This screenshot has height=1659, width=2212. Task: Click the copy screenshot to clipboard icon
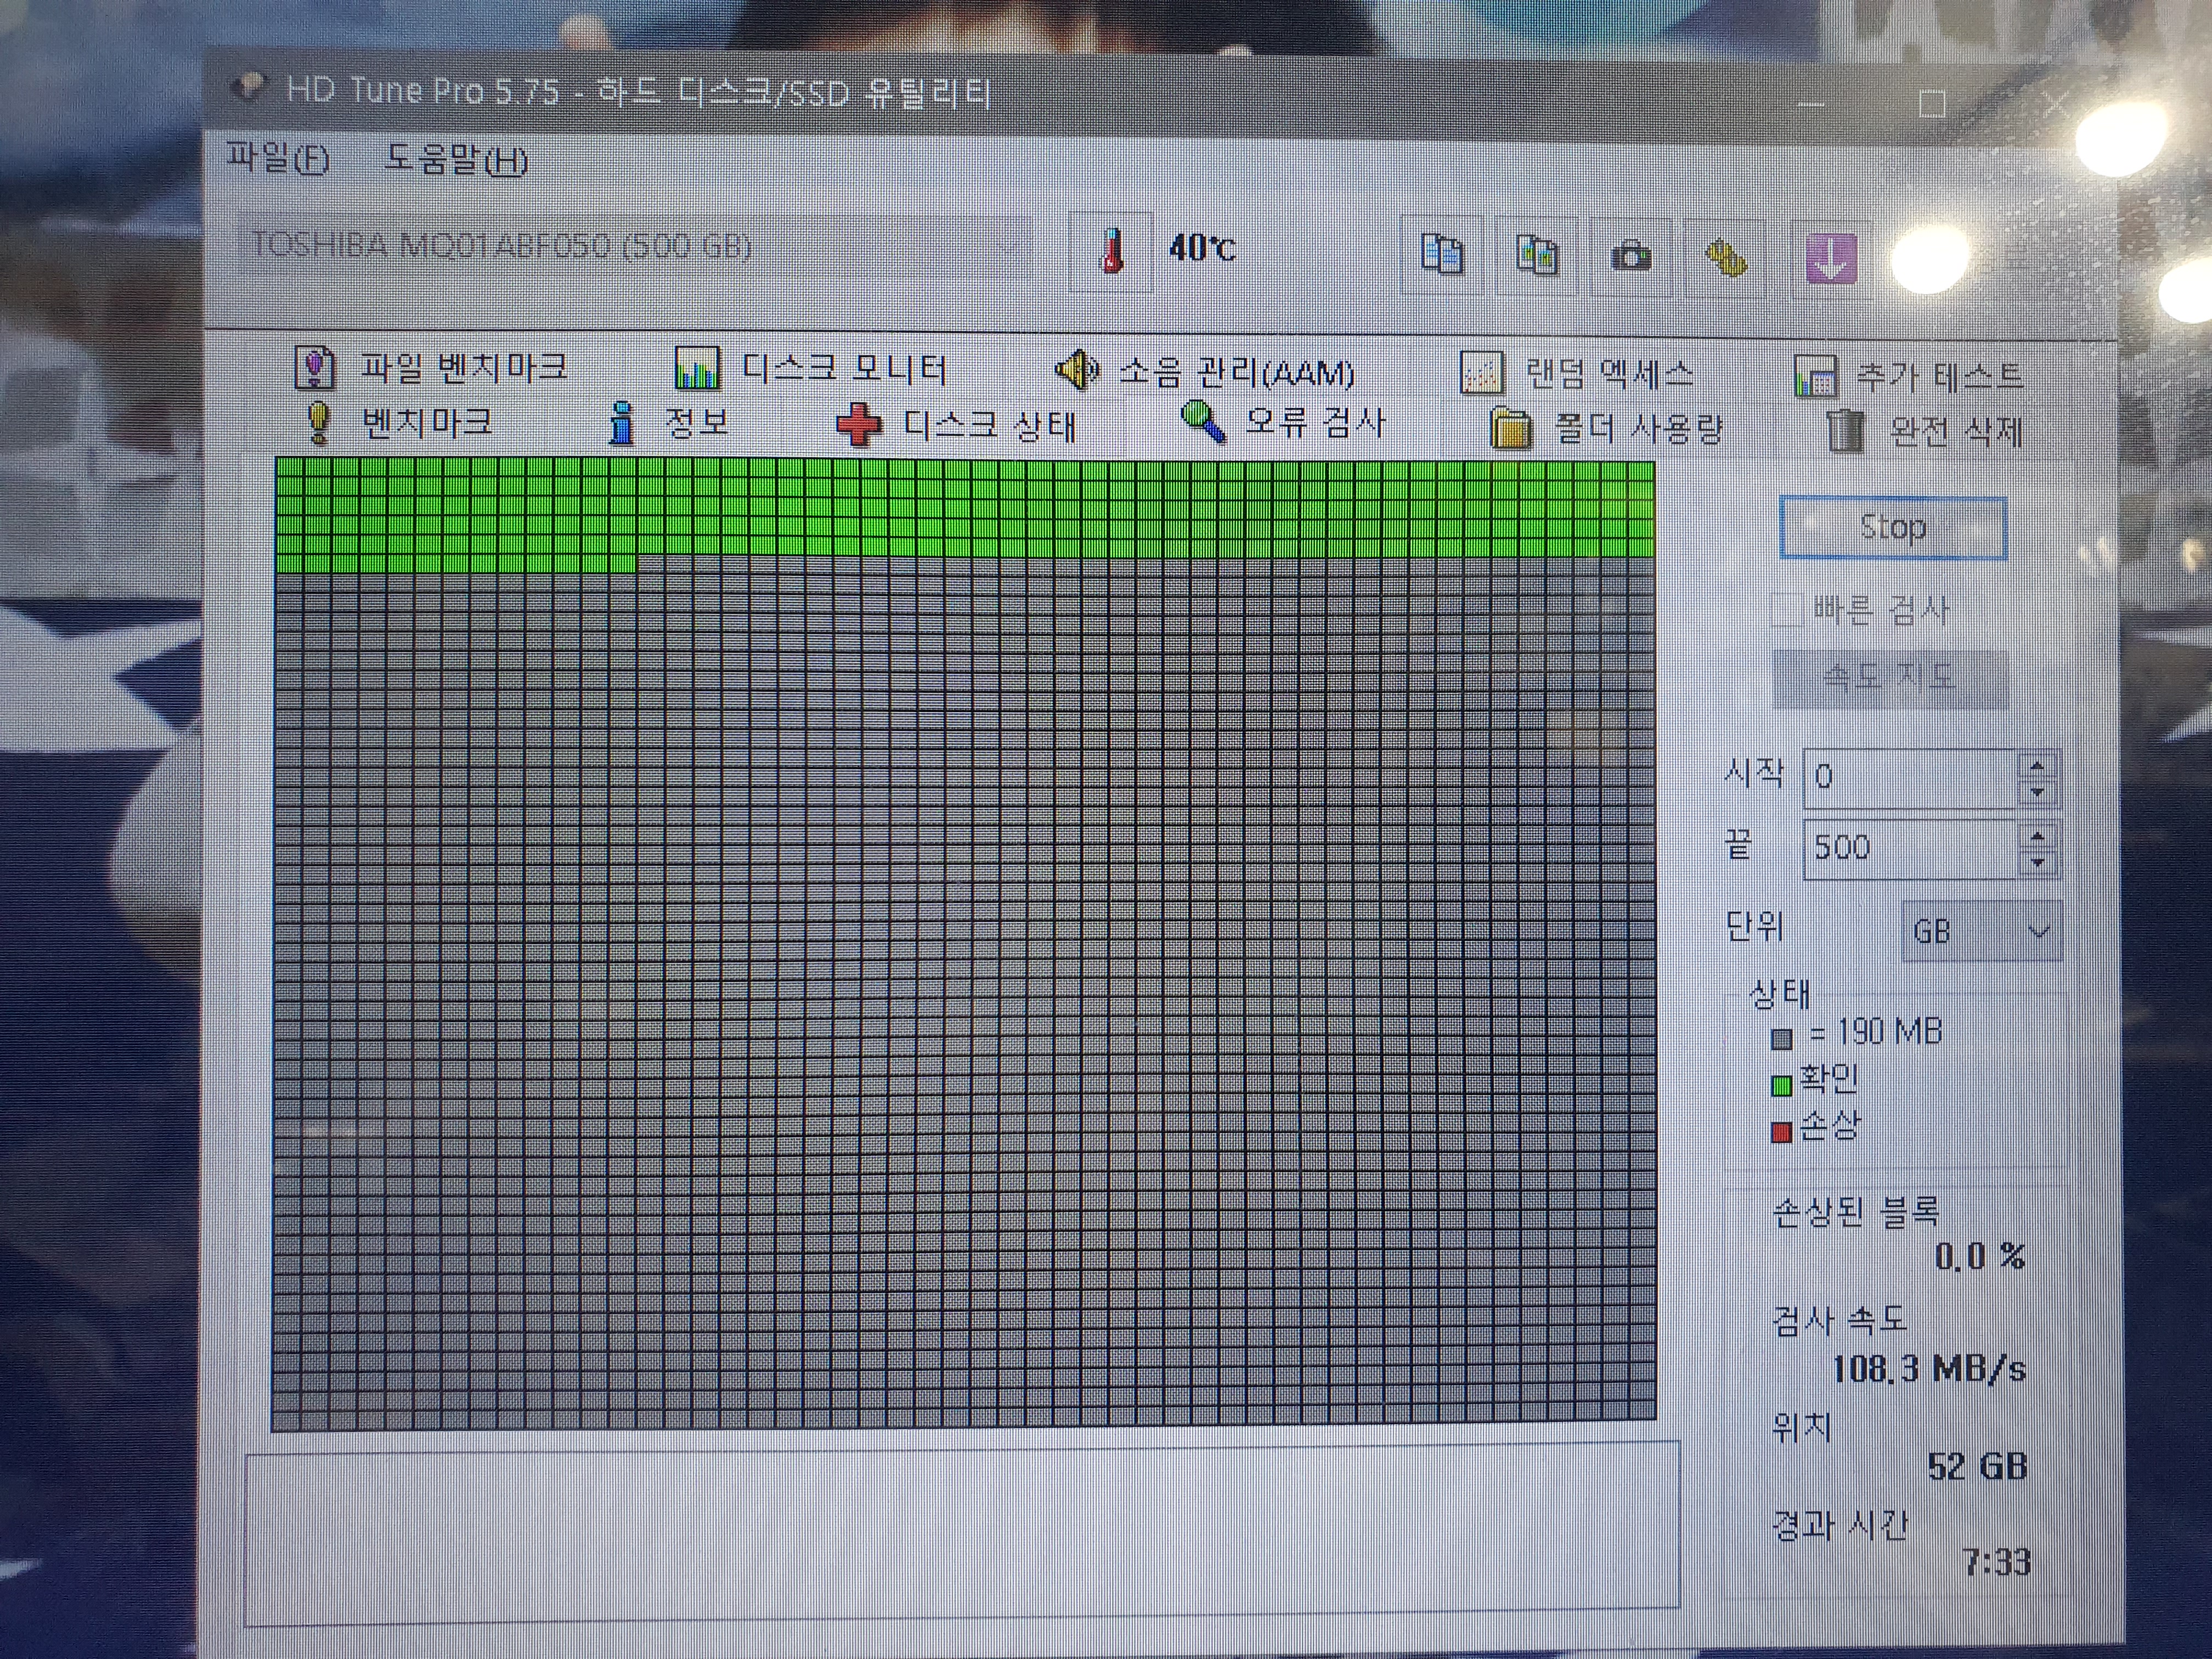pos(1537,255)
